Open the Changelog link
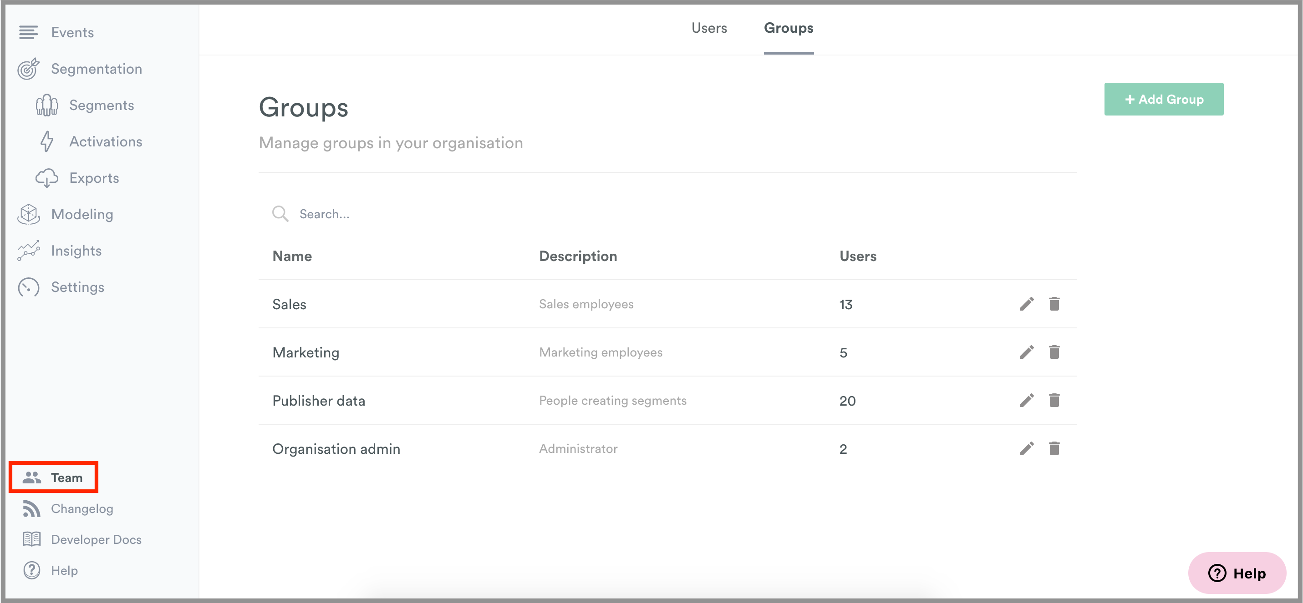The image size is (1303, 603). click(x=82, y=508)
